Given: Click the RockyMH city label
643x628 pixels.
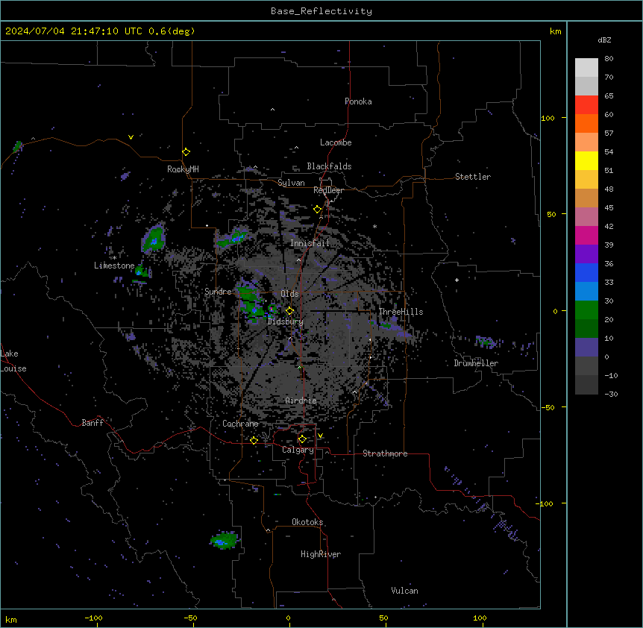Looking at the screenshot, I should [183, 169].
